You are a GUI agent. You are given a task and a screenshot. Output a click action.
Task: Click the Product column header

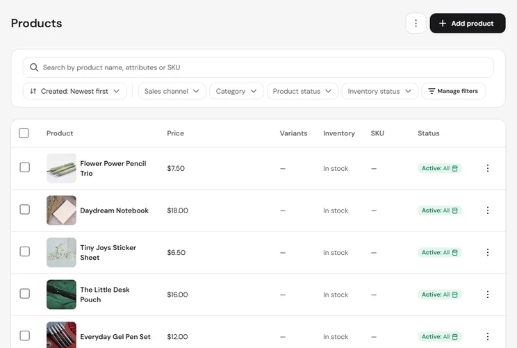pos(60,133)
